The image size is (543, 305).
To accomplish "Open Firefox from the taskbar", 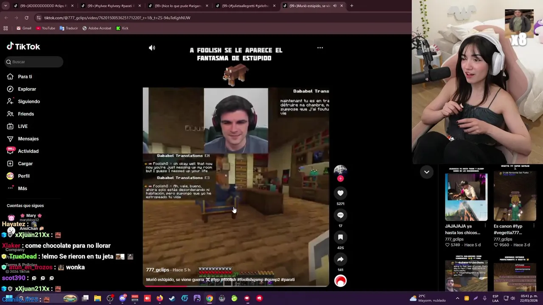I will 160,299.
